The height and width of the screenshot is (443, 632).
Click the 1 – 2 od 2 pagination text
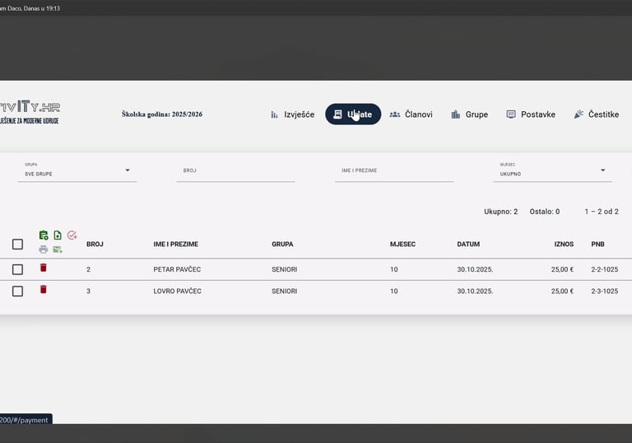pos(602,212)
